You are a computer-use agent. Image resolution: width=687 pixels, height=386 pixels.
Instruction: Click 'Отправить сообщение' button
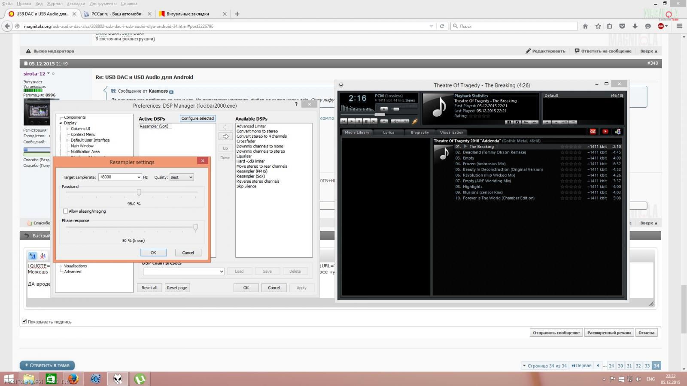click(556, 332)
